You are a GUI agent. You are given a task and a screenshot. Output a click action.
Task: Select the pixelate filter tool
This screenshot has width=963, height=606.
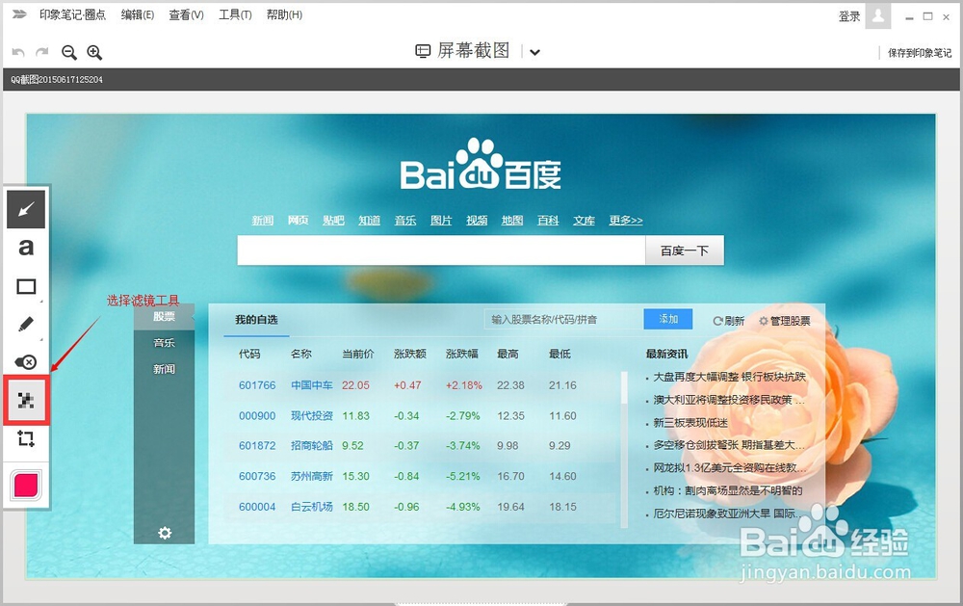[x=26, y=401]
